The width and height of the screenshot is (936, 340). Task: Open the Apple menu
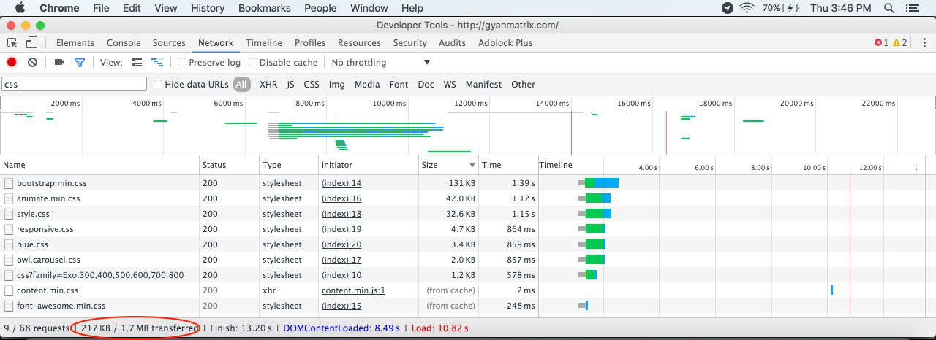(20, 8)
